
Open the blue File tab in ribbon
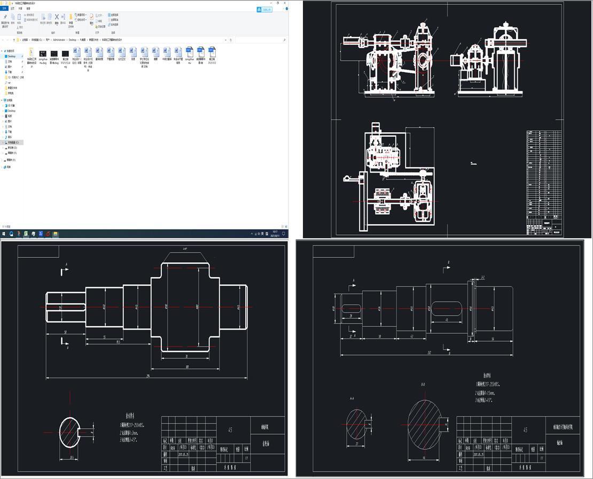click(x=5, y=9)
